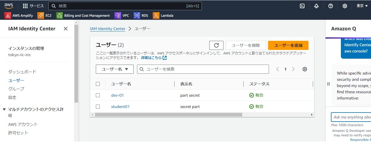371x142 pixels.
Task: Click the ユーザーを追加 button
Action: pyautogui.click(x=288, y=45)
